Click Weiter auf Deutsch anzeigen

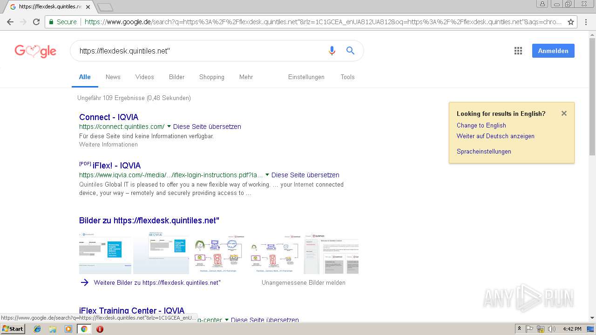tap(495, 136)
